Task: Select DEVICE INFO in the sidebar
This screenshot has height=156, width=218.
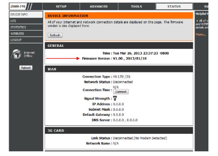Action: point(26,15)
